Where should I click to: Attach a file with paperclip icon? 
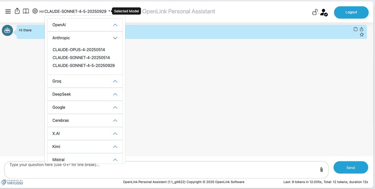(x=322, y=169)
